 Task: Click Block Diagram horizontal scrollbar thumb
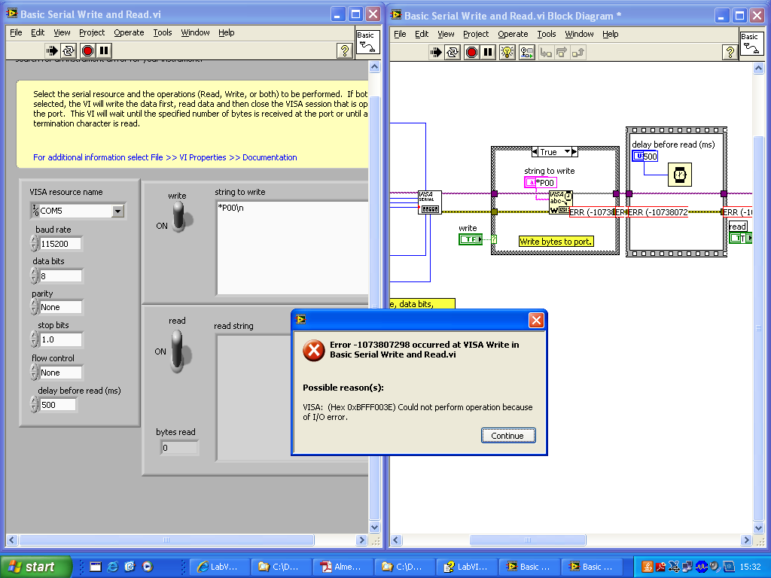pyautogui.click(x=528, y=540)
